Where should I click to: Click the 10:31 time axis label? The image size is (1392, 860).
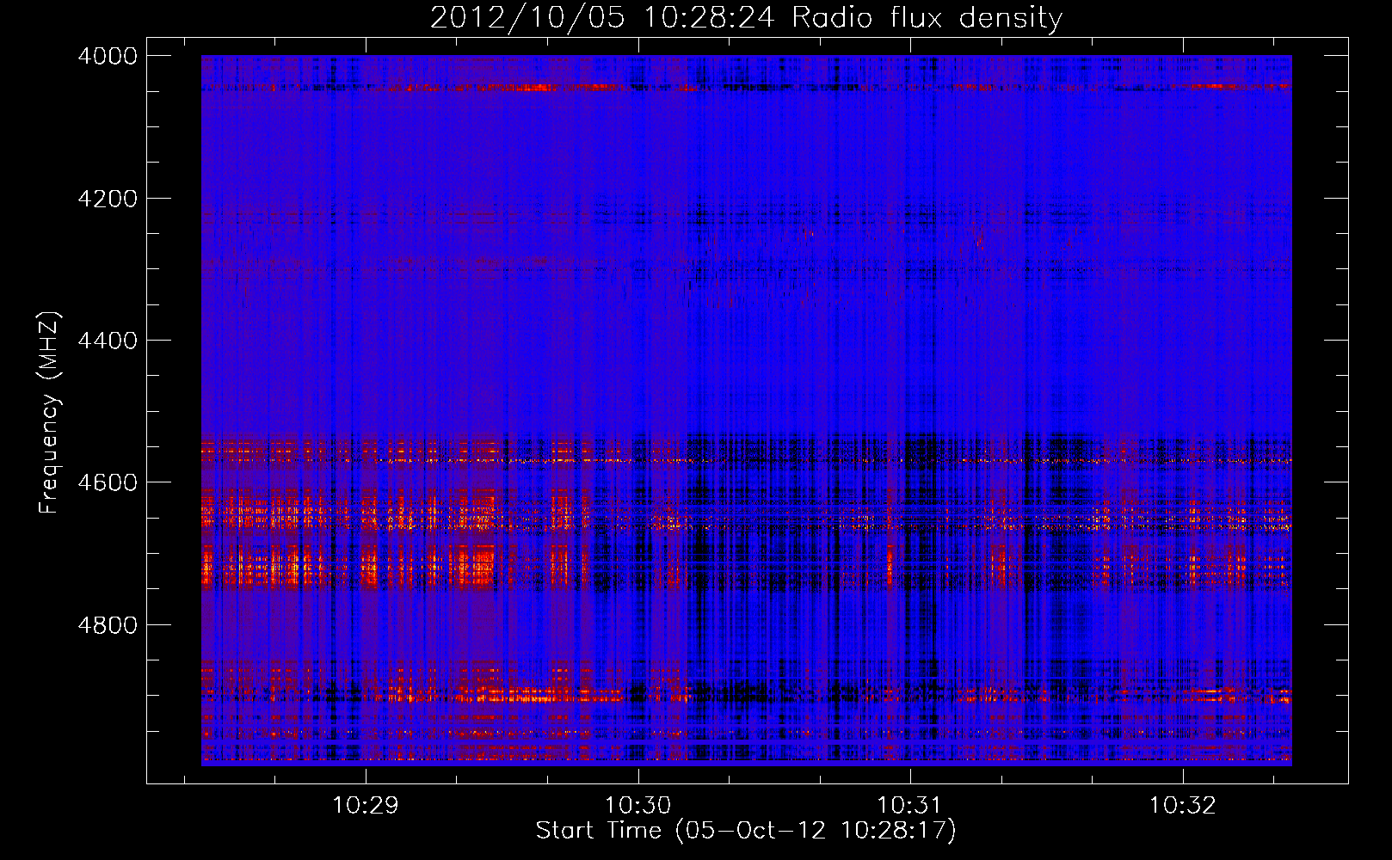coord(909,805)
